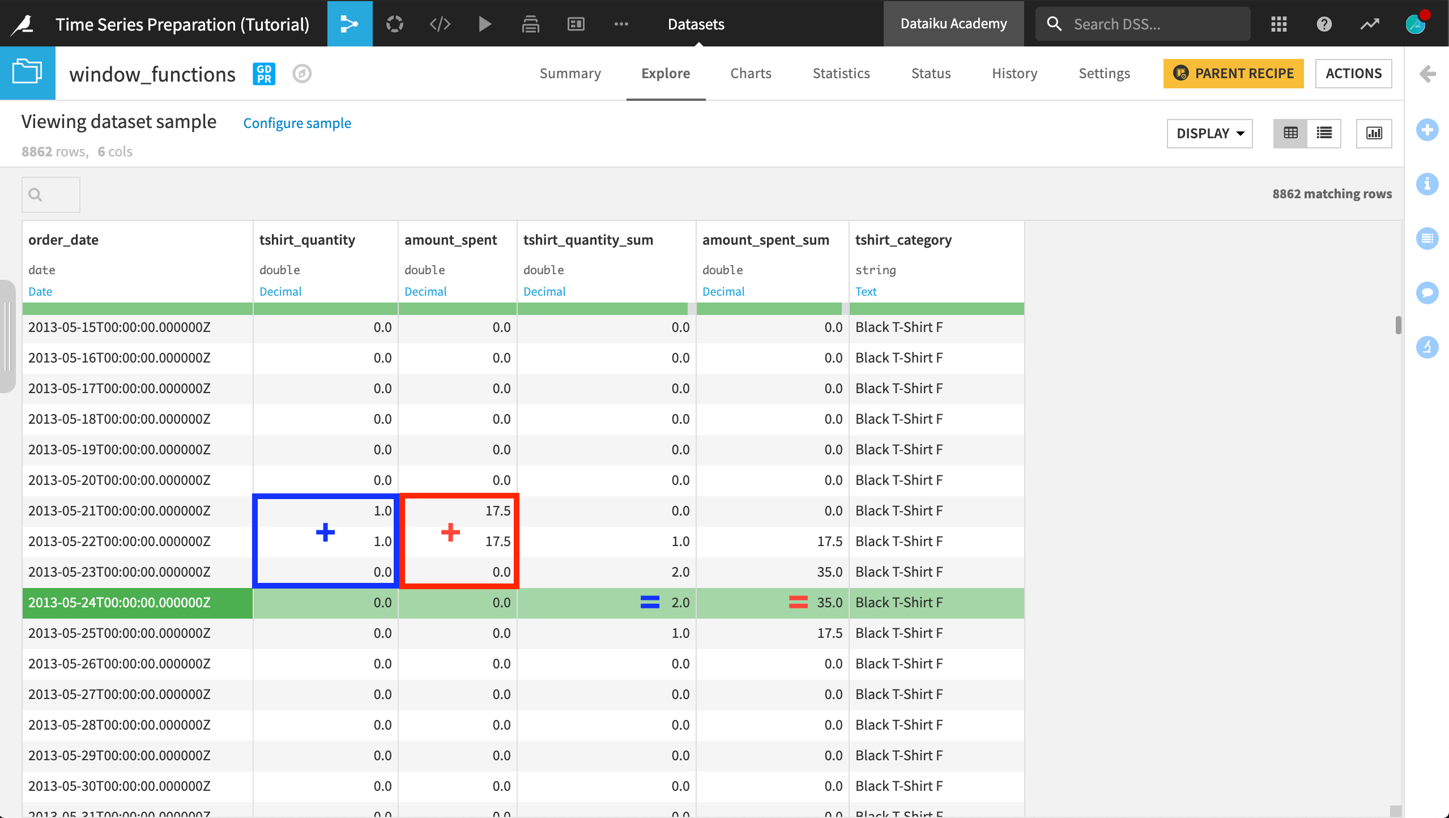Collapse right panel with back arrow
This screenshot has height=818, width=1449.
(1428, 74)
